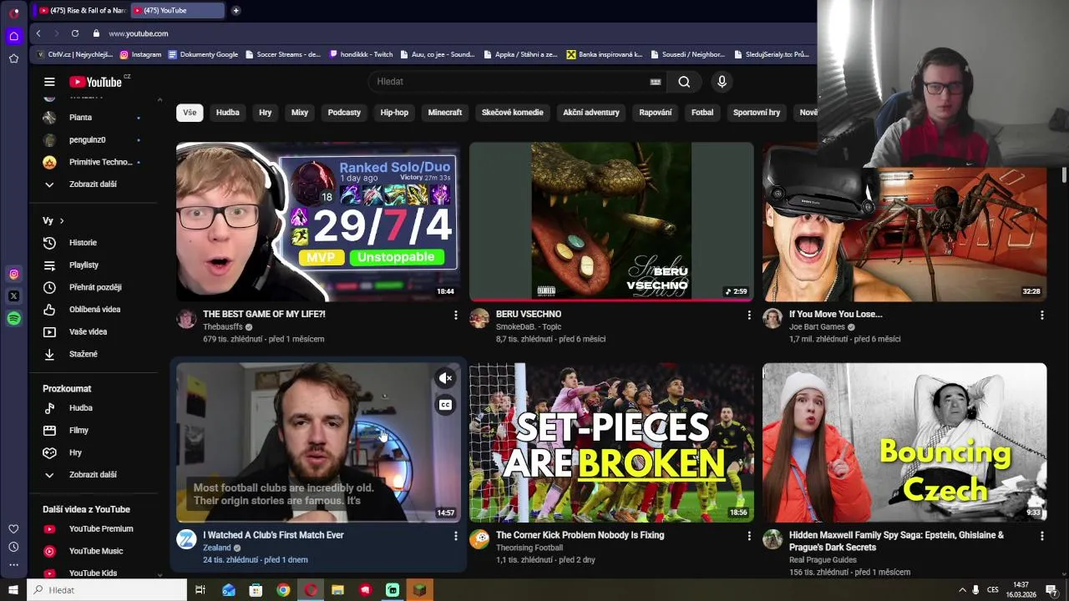Open Spotify in the Opera sidebar
Screen dimensions: 1069x601
(x=13, y=318)
